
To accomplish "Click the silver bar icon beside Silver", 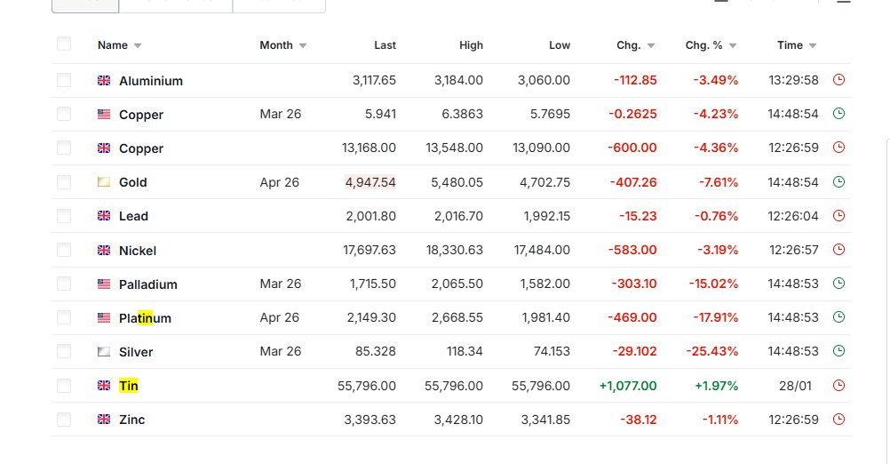I will [x=104, y=351].
